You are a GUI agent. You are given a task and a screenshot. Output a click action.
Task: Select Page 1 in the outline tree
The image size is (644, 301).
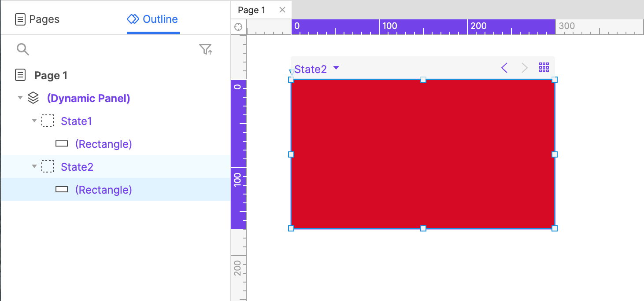(x=51, y=75)
